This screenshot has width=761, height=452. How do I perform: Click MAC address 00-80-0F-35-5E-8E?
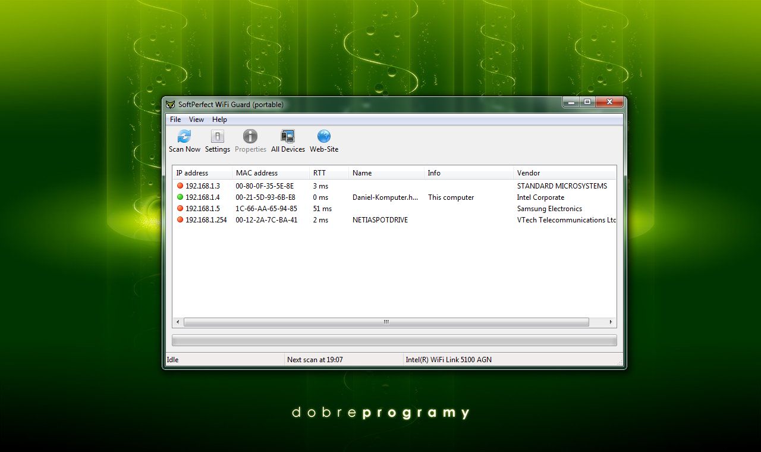tap(265, 186)
